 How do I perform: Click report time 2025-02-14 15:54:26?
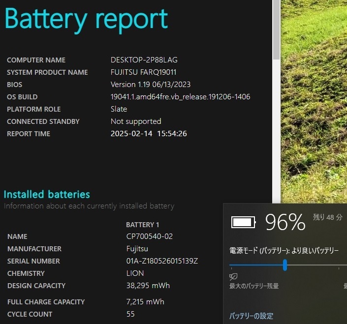tap(149, 134)
